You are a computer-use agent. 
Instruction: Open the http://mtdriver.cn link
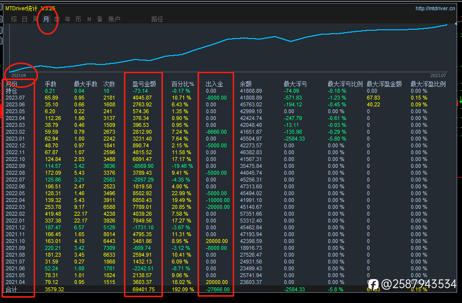[435, 8]
